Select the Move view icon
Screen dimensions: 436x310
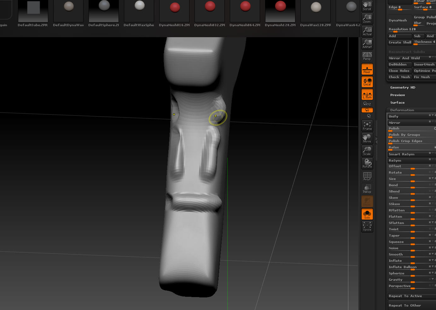click(x=367, y=139)
